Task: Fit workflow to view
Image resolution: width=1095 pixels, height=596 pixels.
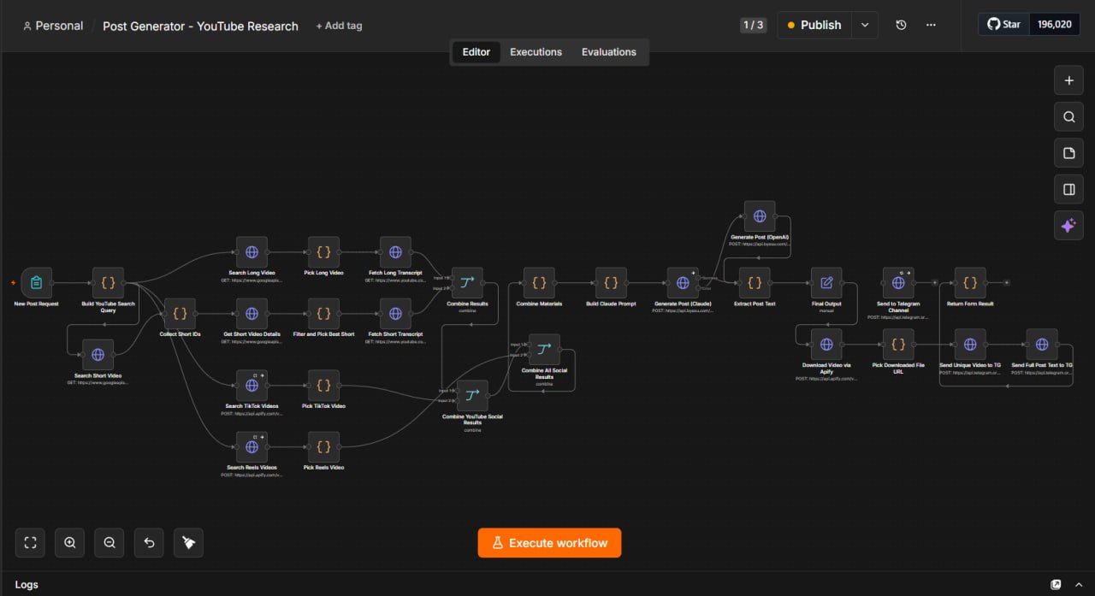Action: [30, 542]
